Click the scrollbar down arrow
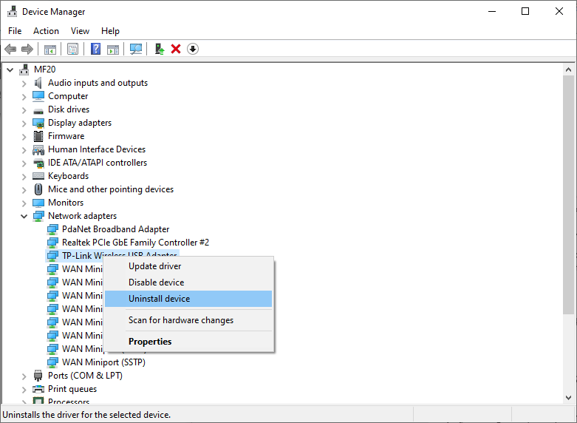The image size is (577, 423). (568, 398)
